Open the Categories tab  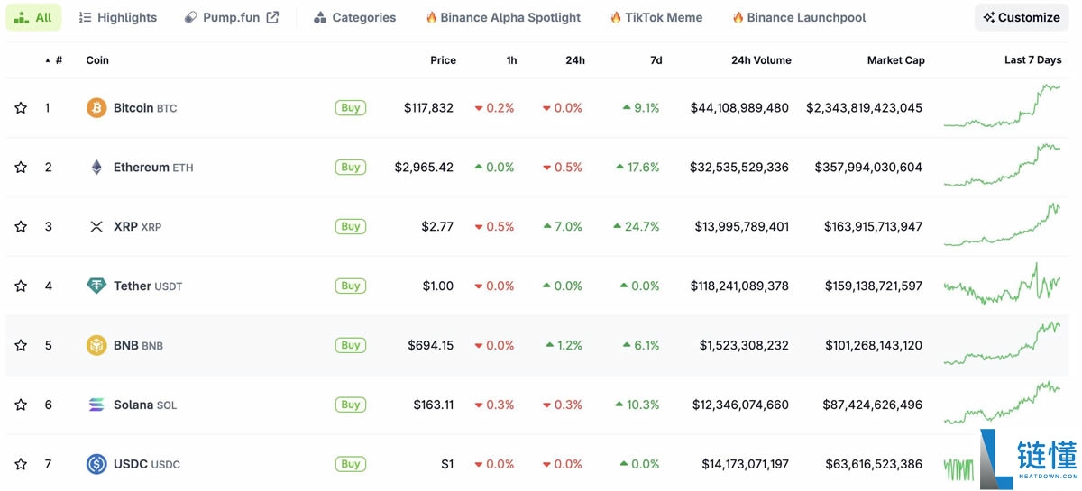click(354, 17)
